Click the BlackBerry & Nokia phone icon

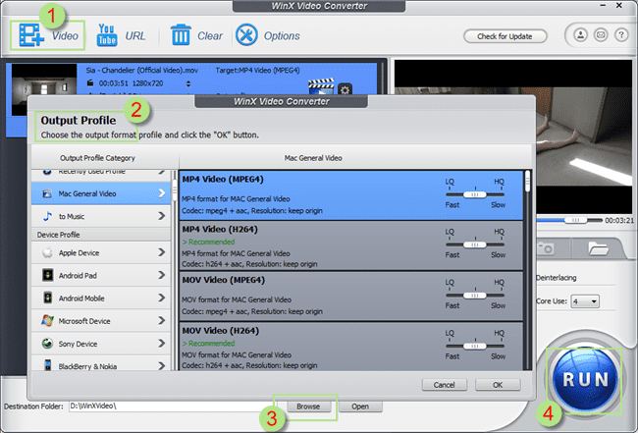coord(48,365)
